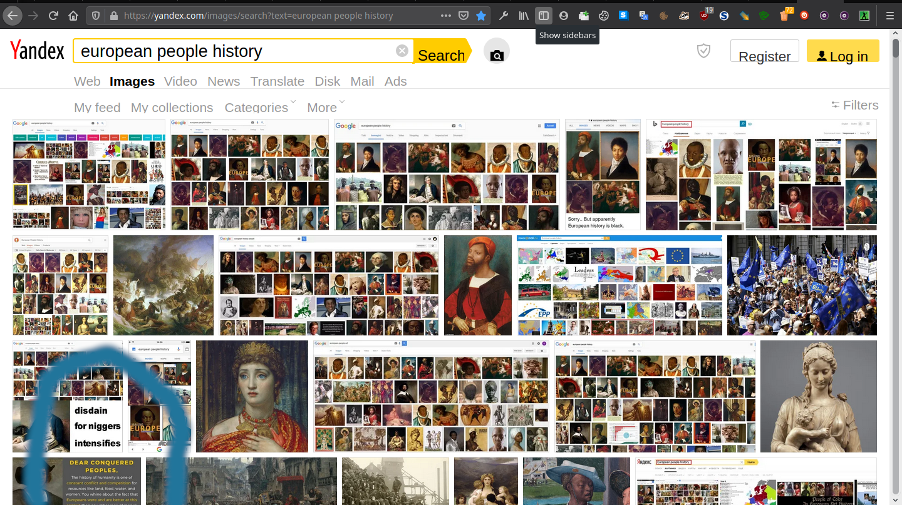The width and height of the screenshot is (902, 505).
Task: Click the green plus extension icon
Action: click(584, 16)
